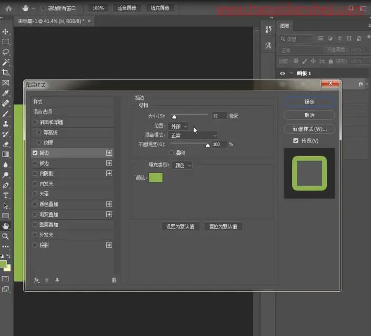The image size is (371, 336).
Task: Select the 图案叠加 effect row
Action: pos(73,225)
